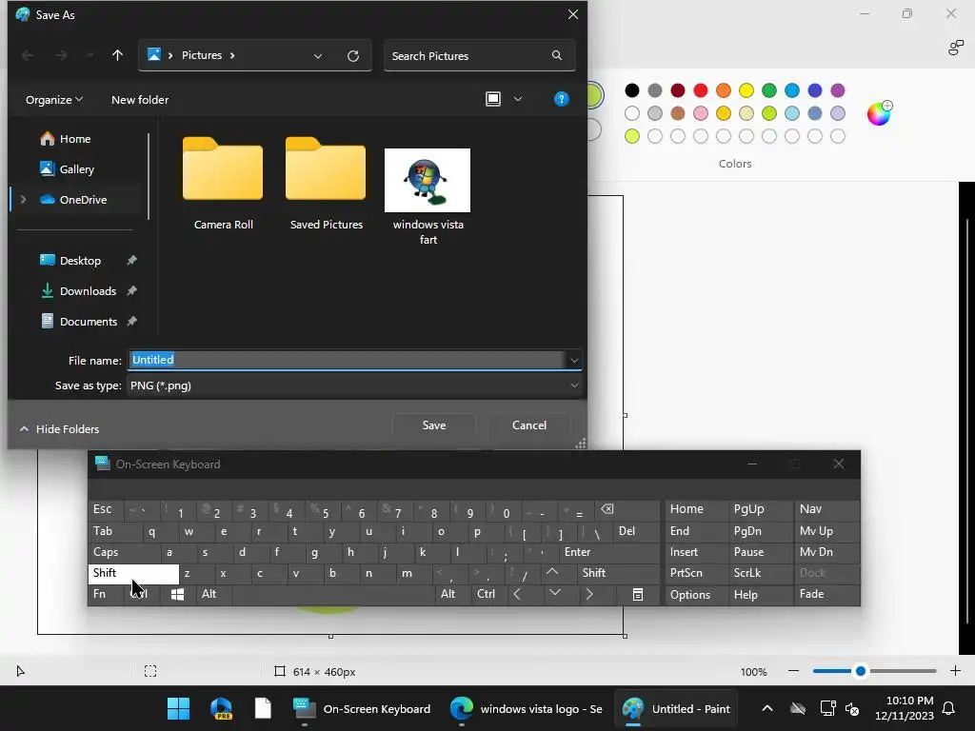The width and height of the screenshot is (975, 731).
Task: Expand the address bar history dropdown
Action: click(x=318, y=56)
